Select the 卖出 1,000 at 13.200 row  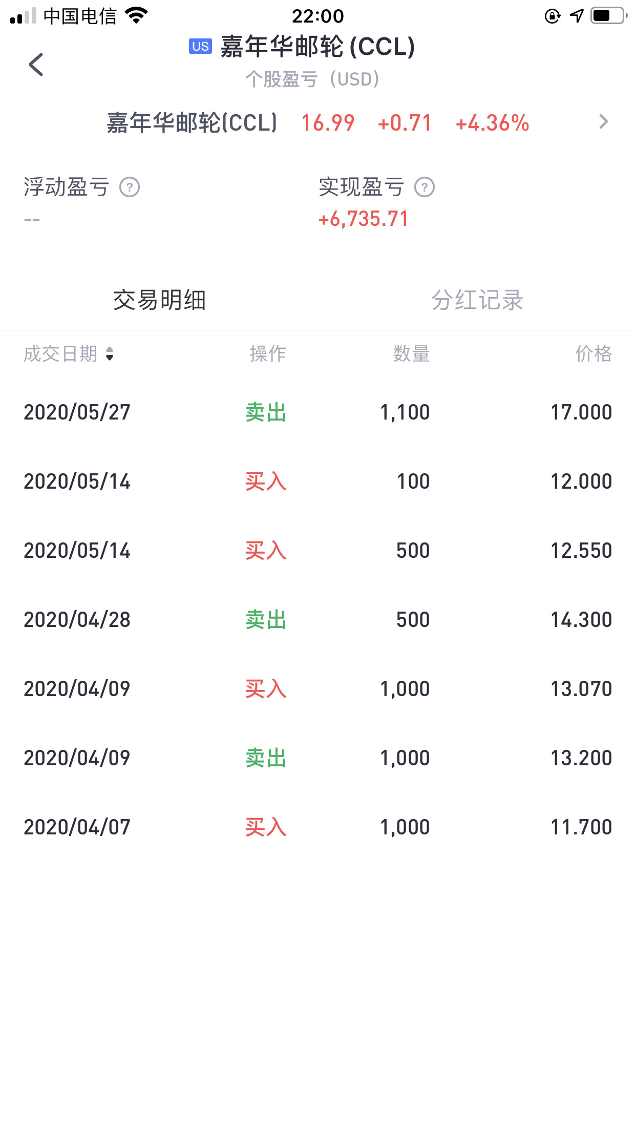tap(318, 758)
